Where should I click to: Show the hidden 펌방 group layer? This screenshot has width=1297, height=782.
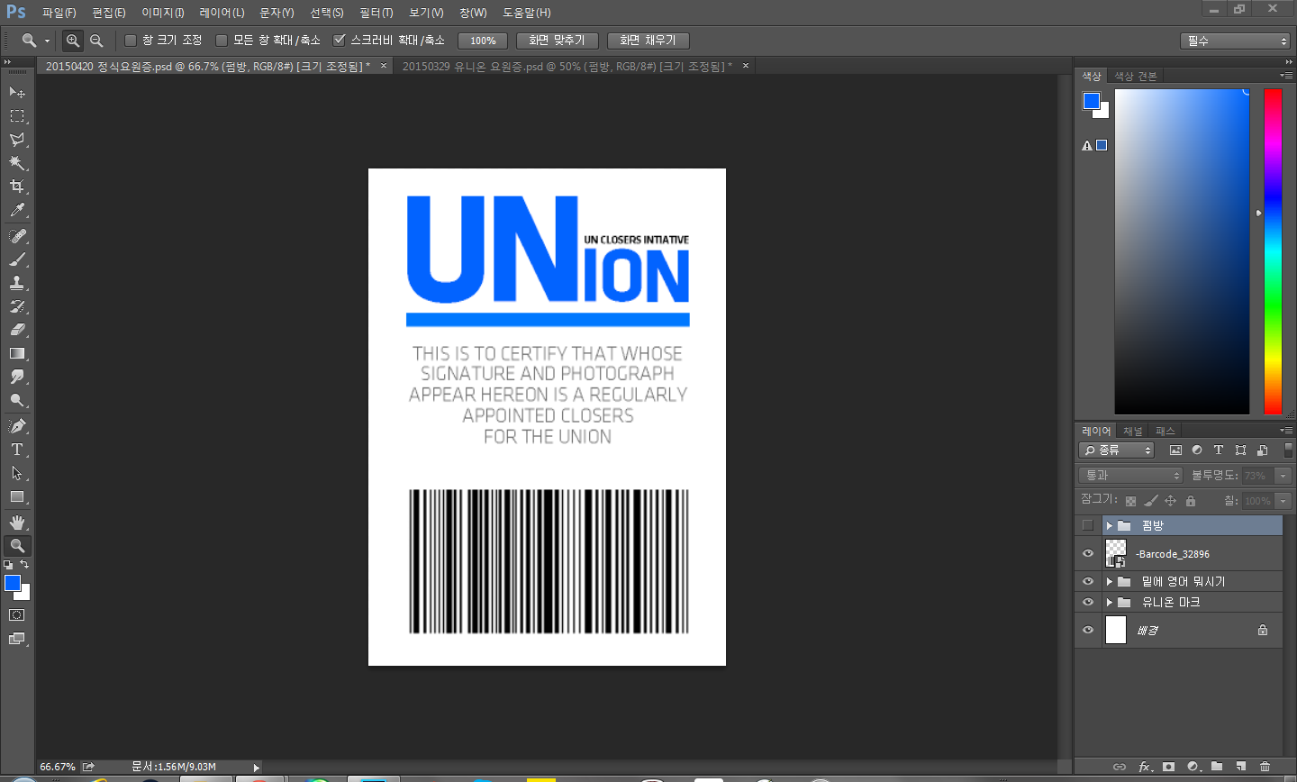1088,525
